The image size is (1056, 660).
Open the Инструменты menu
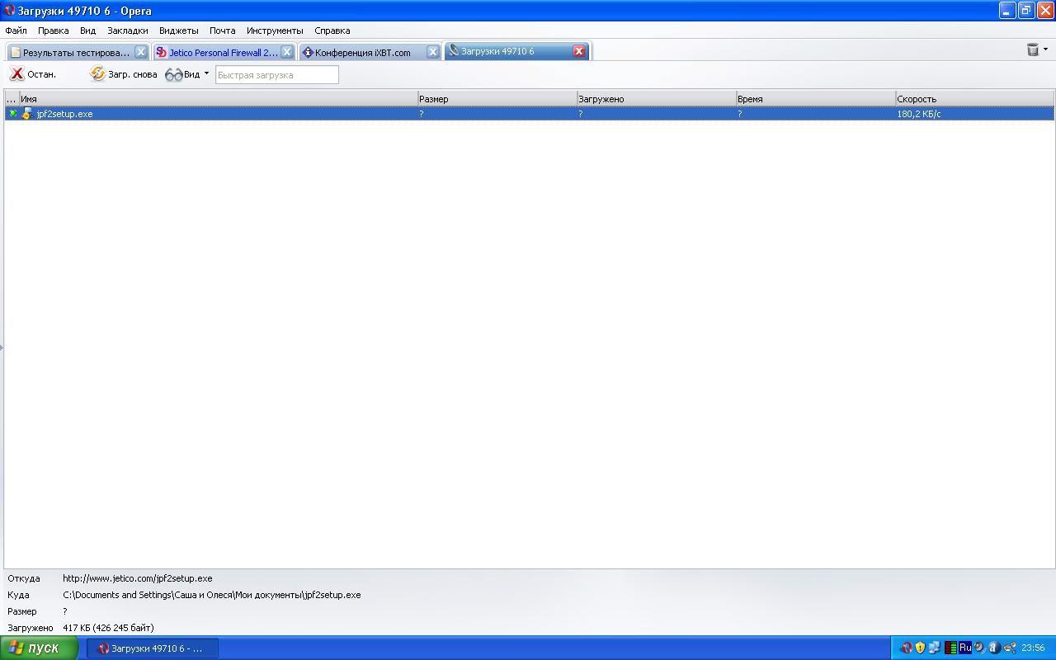pos(275,31)
